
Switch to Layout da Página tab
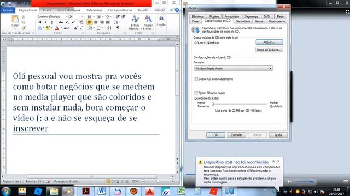(69, 10)
